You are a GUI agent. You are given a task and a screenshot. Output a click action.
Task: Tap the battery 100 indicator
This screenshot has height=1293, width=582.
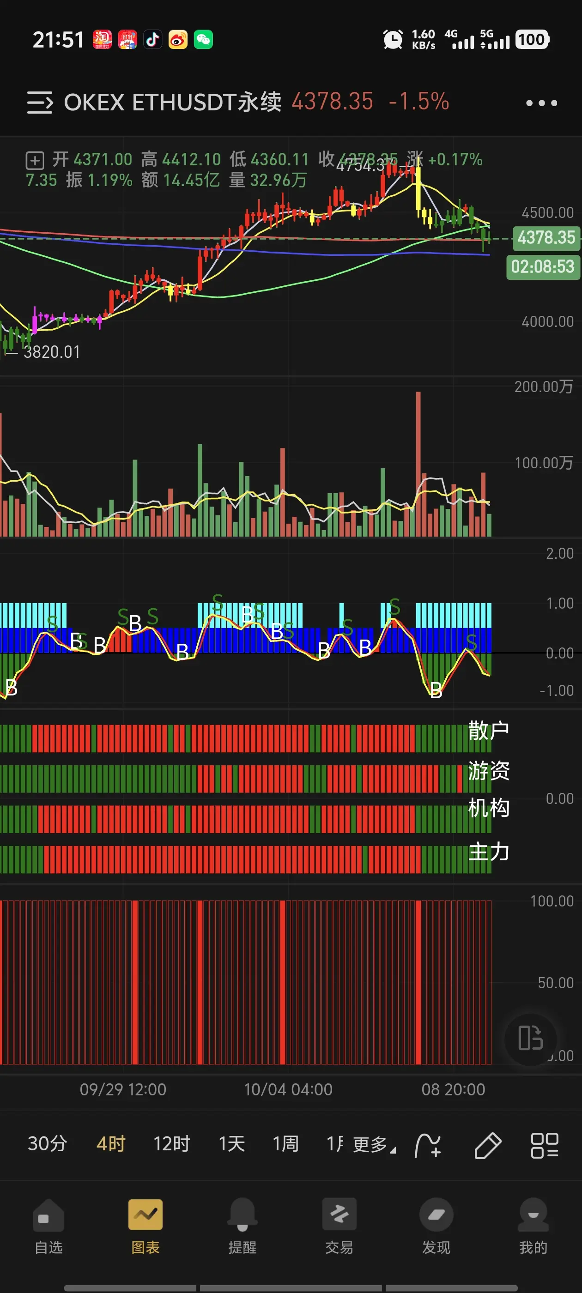pos(533,40)
